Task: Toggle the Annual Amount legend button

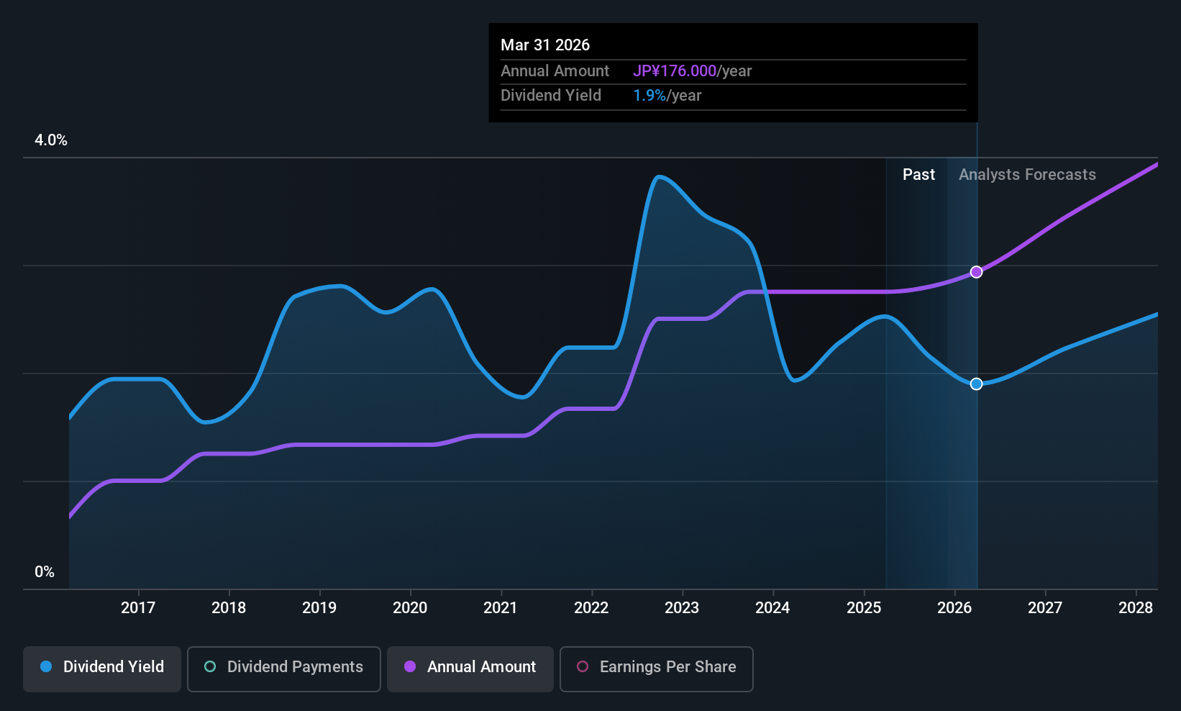Action: (x=470, y=668)
